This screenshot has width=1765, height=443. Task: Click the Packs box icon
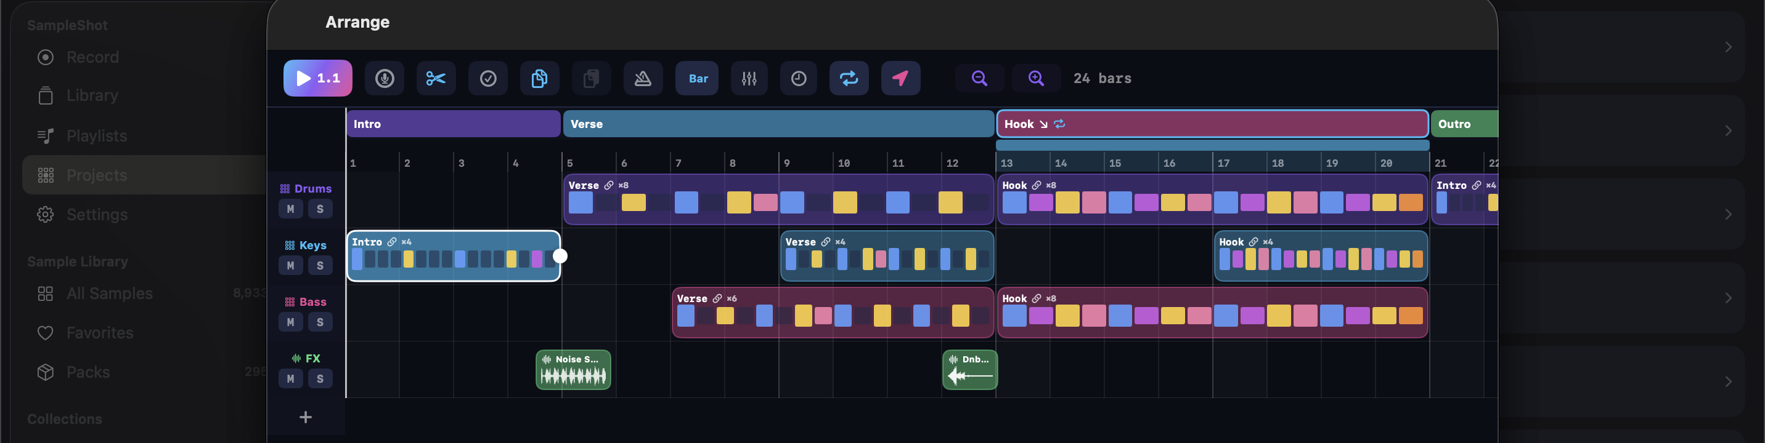[45, 372]
